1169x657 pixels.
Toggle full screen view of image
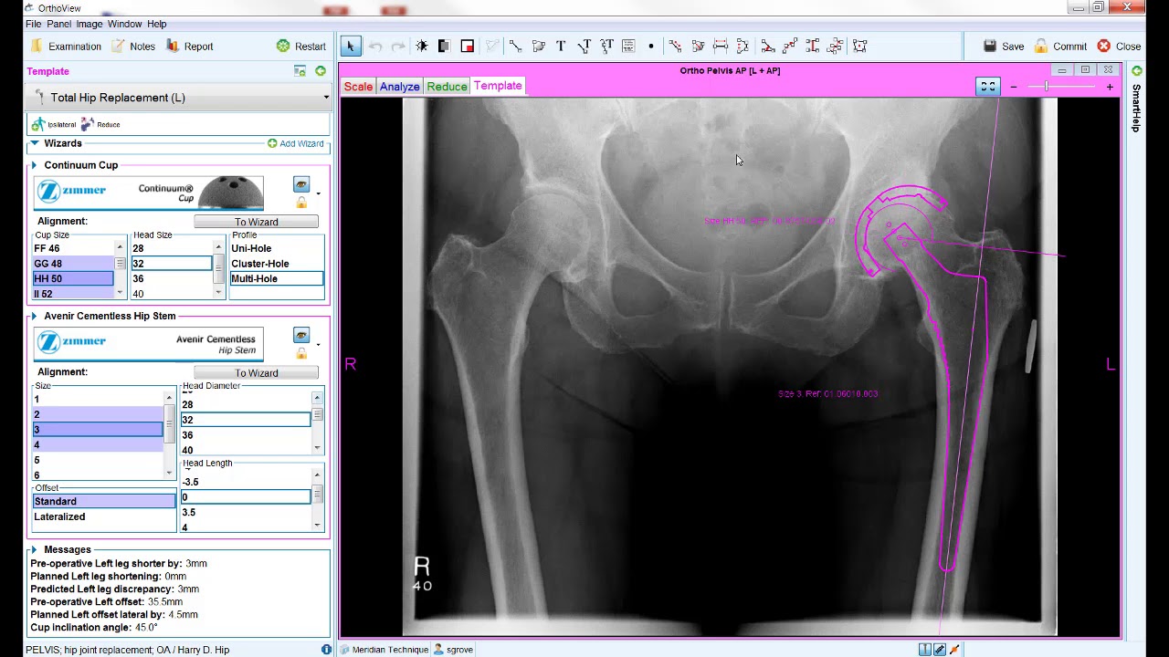coord(987,87)
